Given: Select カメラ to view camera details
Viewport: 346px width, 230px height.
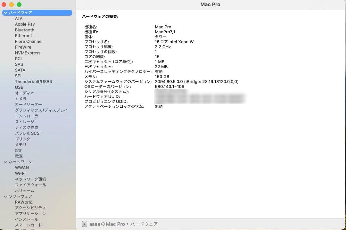Looking at the screenshot, I should (20, 99).
